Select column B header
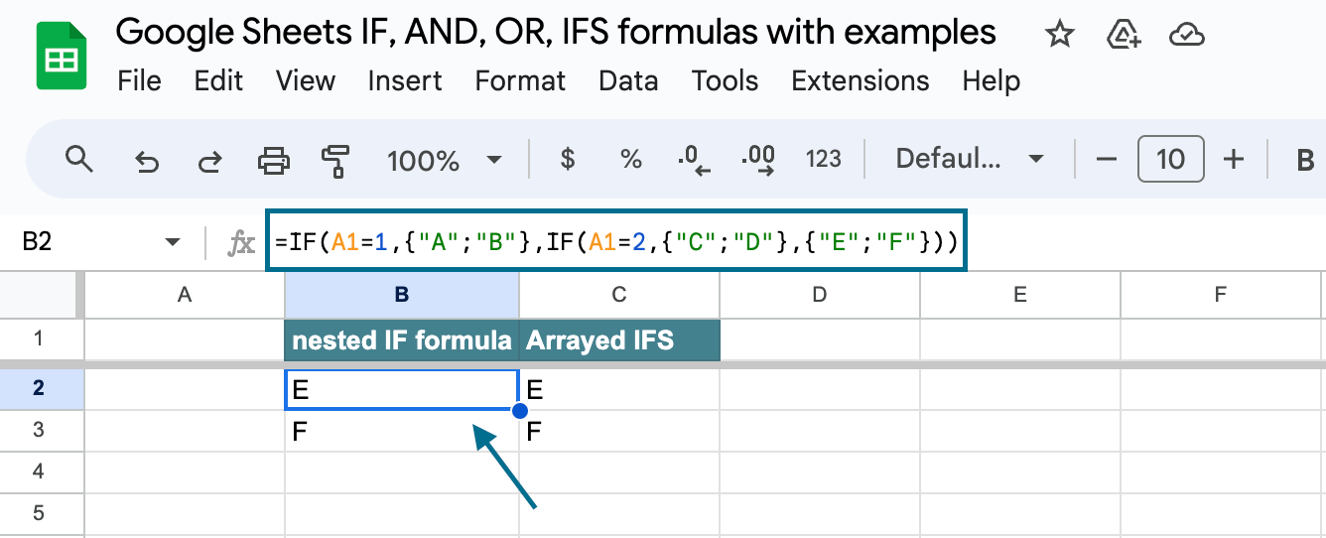Screen dimensions: 1326x538 402,294
